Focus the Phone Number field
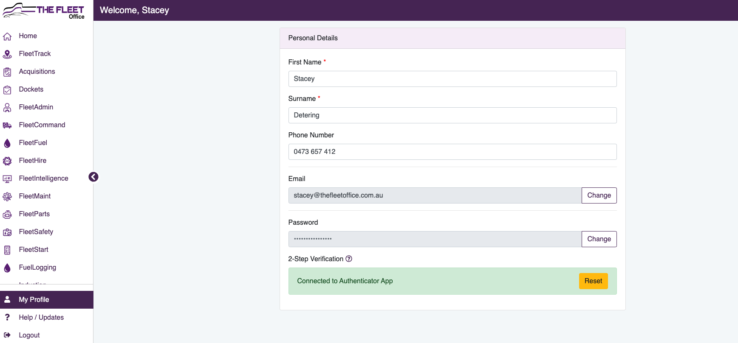738x343 pixels. point(452,152)
